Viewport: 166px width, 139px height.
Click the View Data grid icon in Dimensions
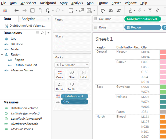[38, 33]
